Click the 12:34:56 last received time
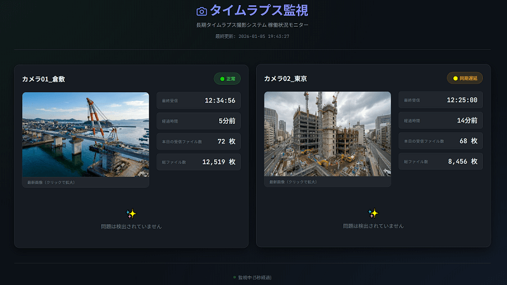The width and height of the screenshot is (507, 285). (220, 100)
